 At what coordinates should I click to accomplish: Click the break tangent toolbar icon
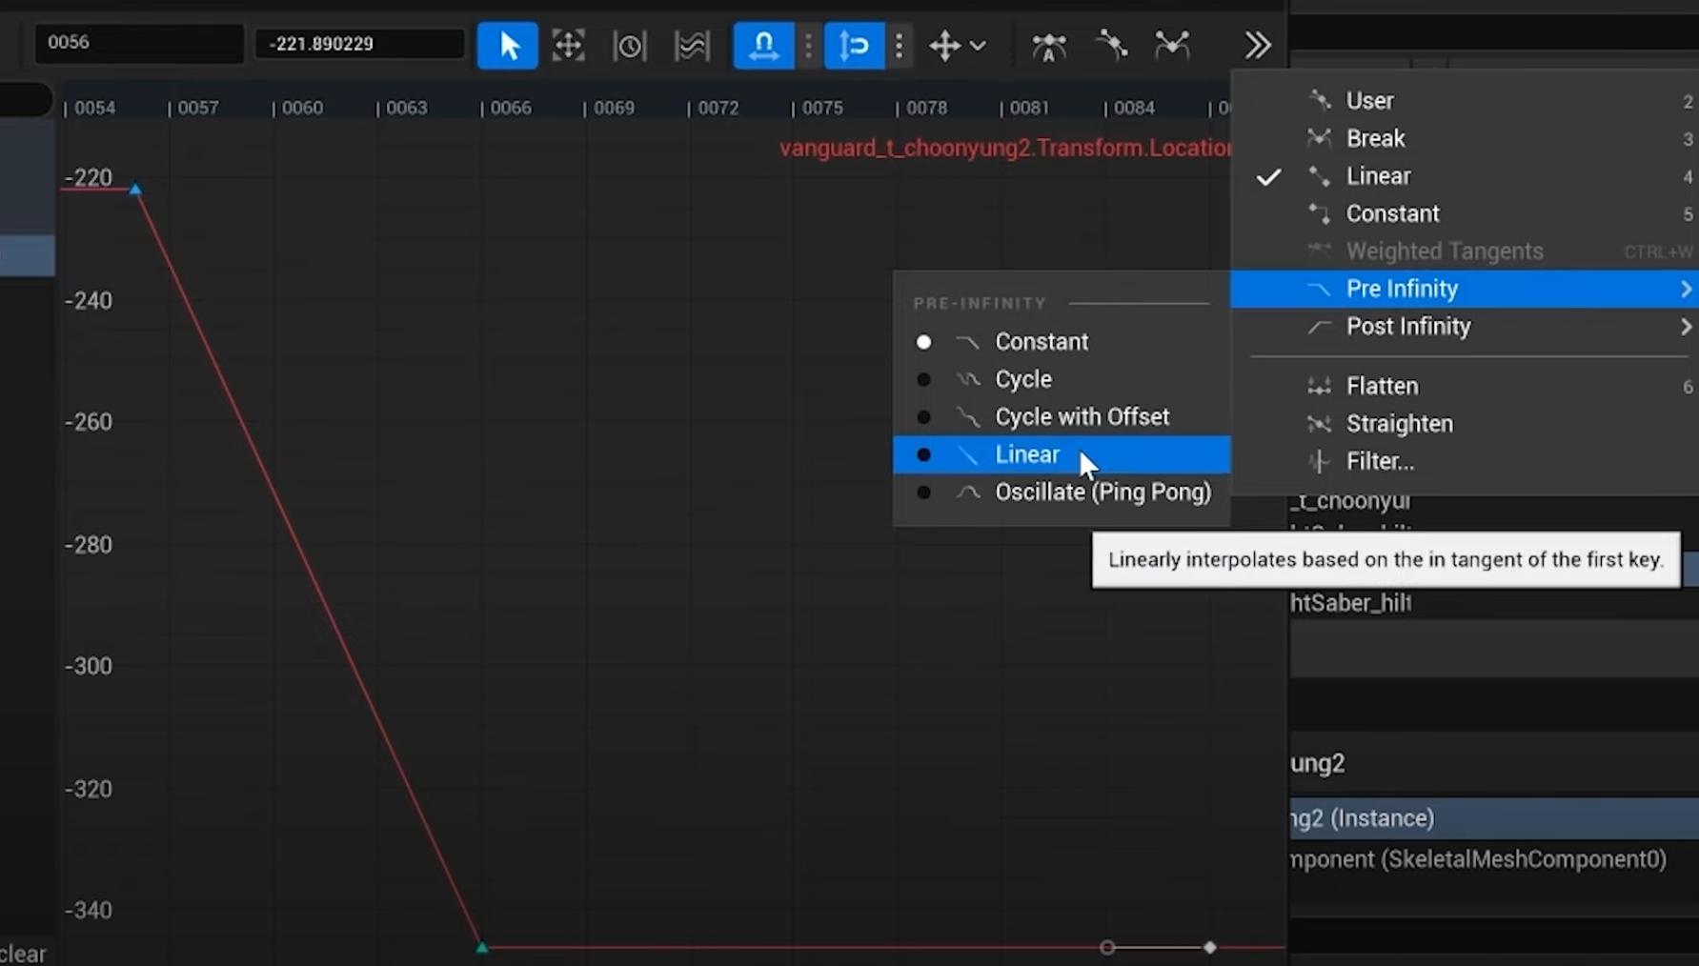coord(1172,45)
